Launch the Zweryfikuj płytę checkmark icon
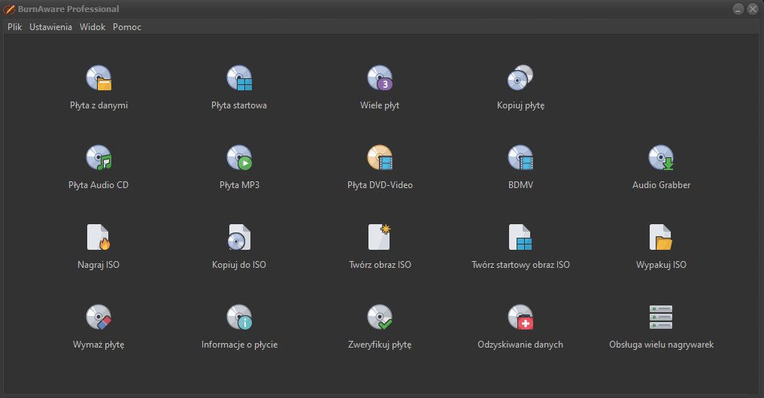The height and width of the screenshot is (398, 764). tap(380, 317)
